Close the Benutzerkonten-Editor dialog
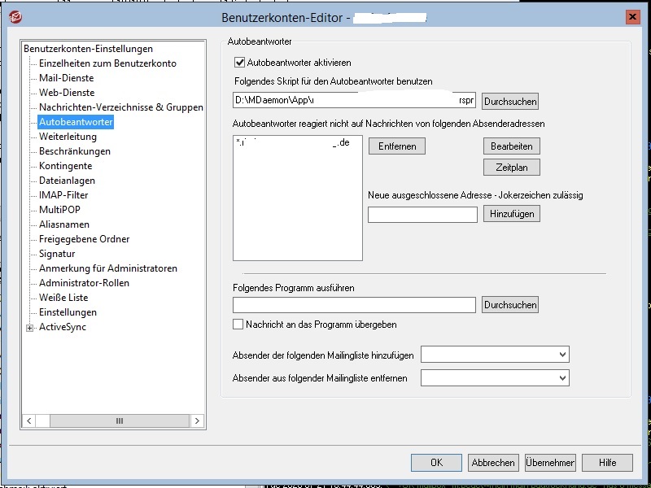The width and height of the screenshot is (651, 488). pos(631,17)
